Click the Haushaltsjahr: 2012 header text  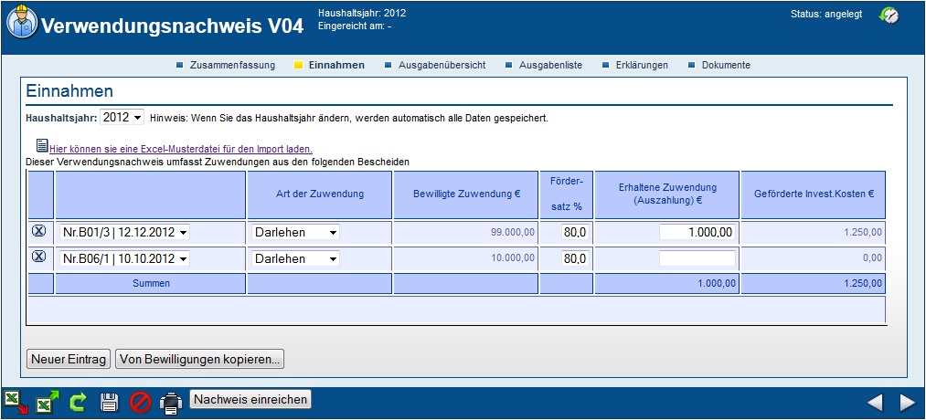pos(361,13)
